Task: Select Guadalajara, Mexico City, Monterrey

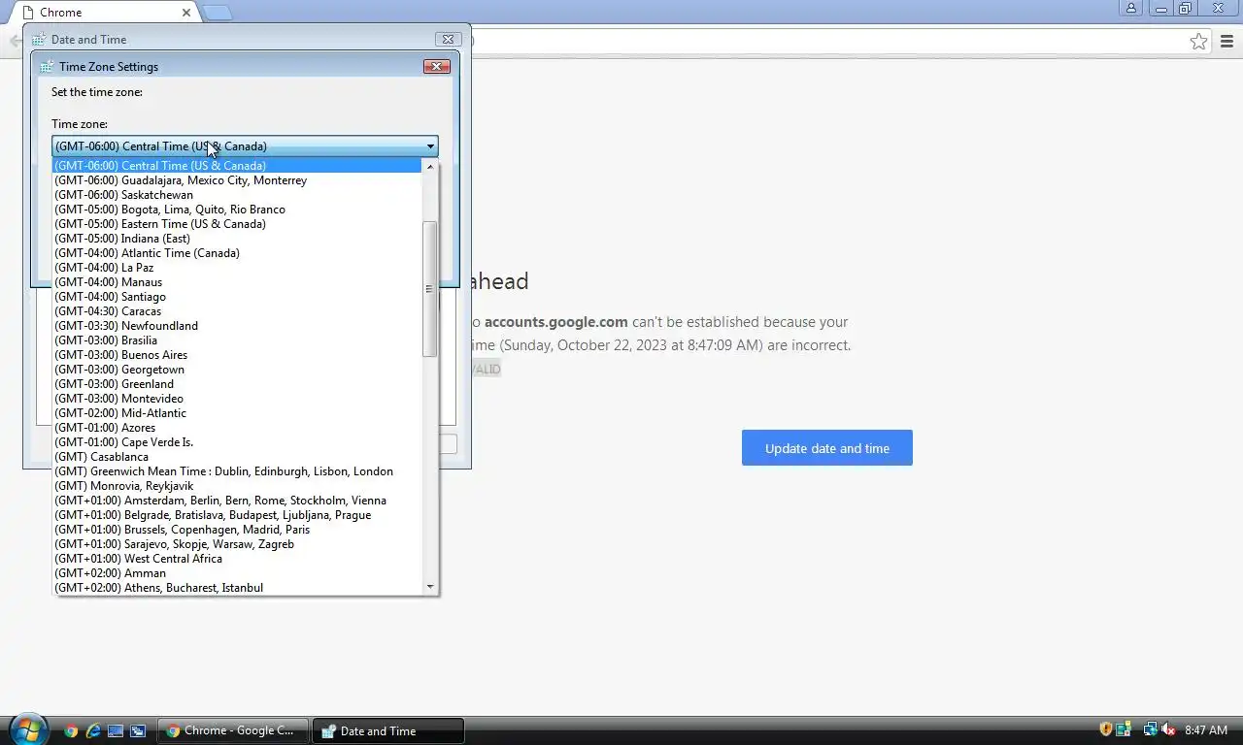Action: [x=237, y=180]
